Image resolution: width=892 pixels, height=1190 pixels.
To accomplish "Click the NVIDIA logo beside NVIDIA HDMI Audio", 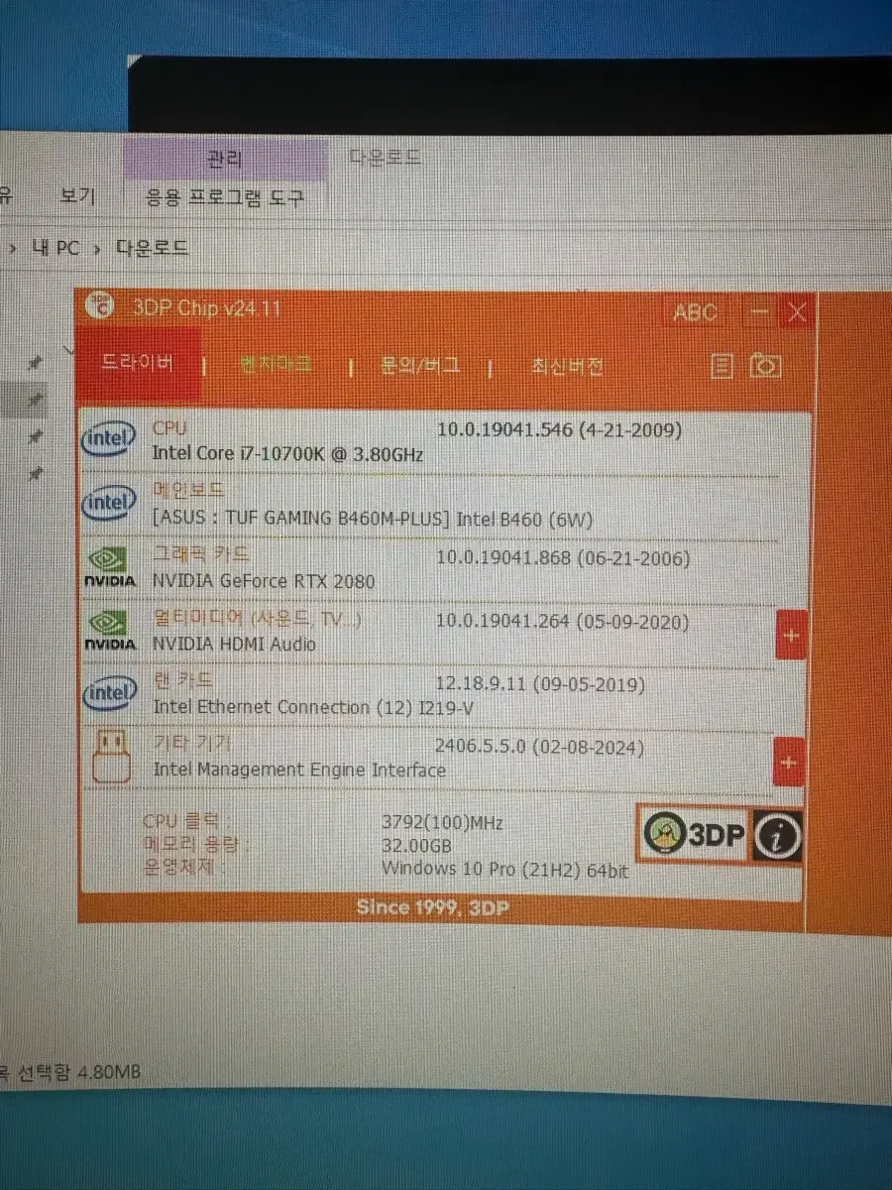I will pyautogui.click(x=110, y=632).
